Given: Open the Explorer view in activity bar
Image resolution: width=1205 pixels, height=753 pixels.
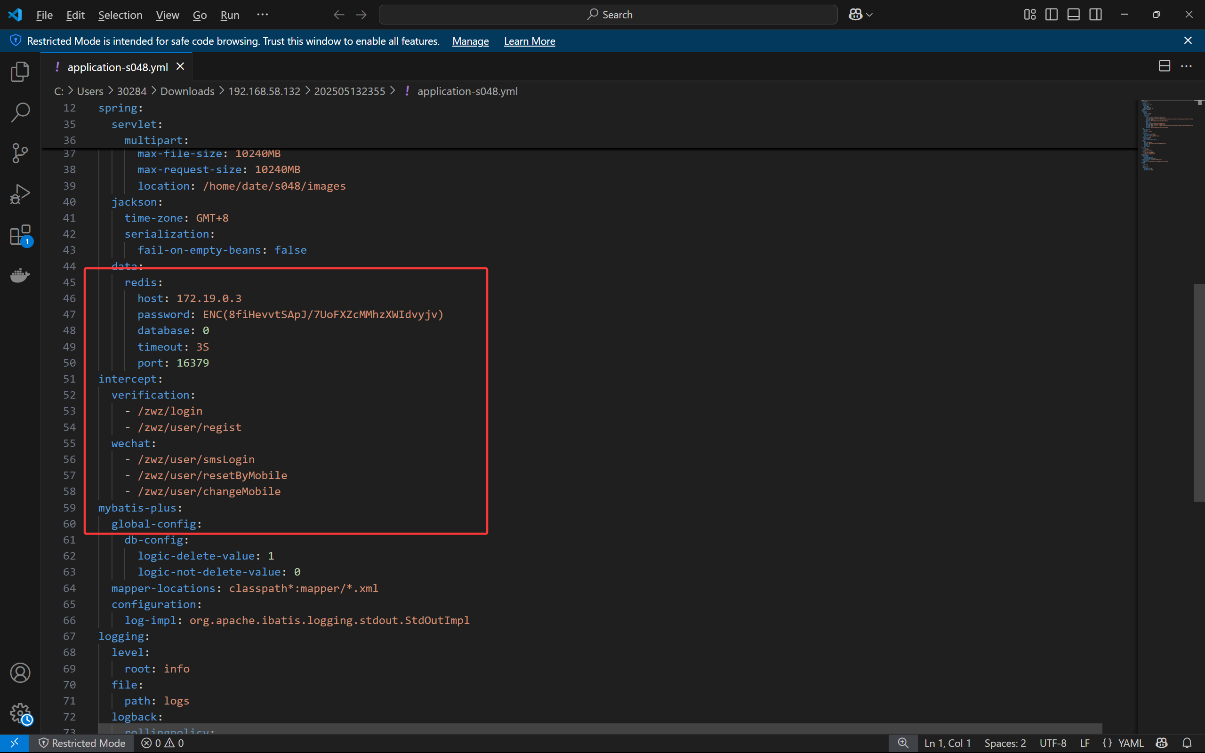Looking at the screenshot, I should 20,72.
